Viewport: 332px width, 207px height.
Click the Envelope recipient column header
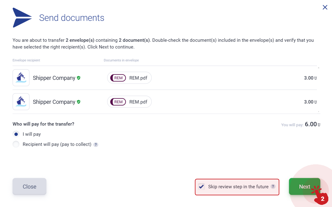(x=26, y=60)
